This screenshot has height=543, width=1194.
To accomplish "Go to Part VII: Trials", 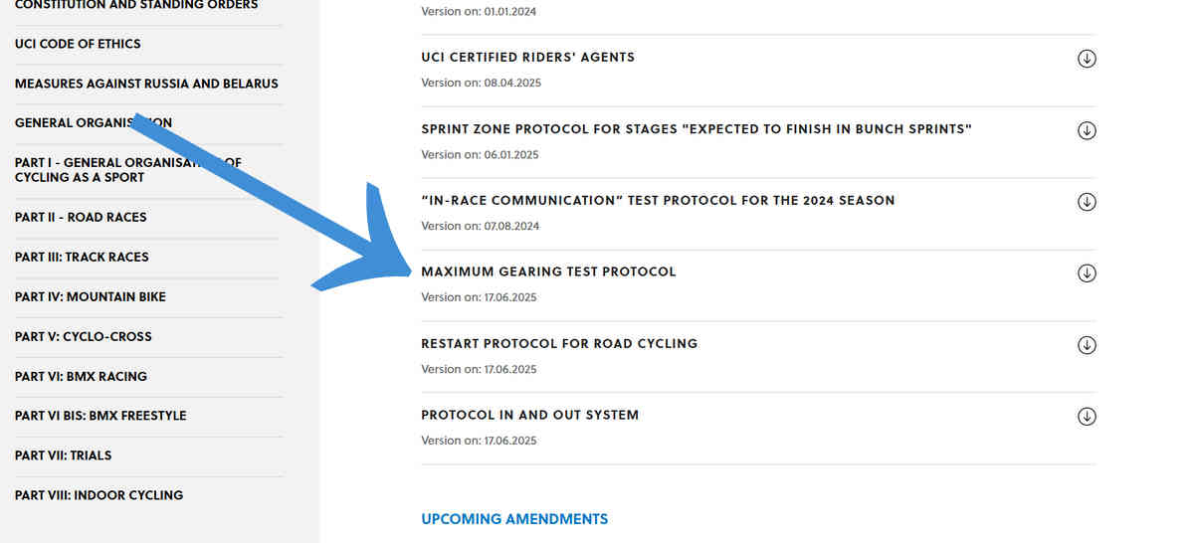I will (63, 455).
